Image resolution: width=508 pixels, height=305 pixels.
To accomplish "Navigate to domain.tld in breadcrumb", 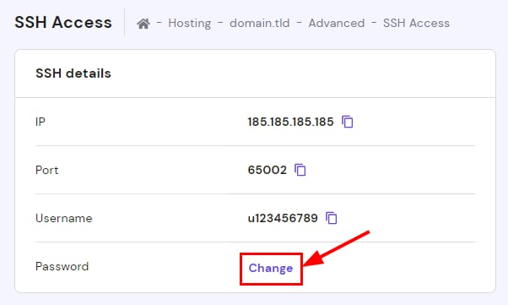I will point(260,23).
